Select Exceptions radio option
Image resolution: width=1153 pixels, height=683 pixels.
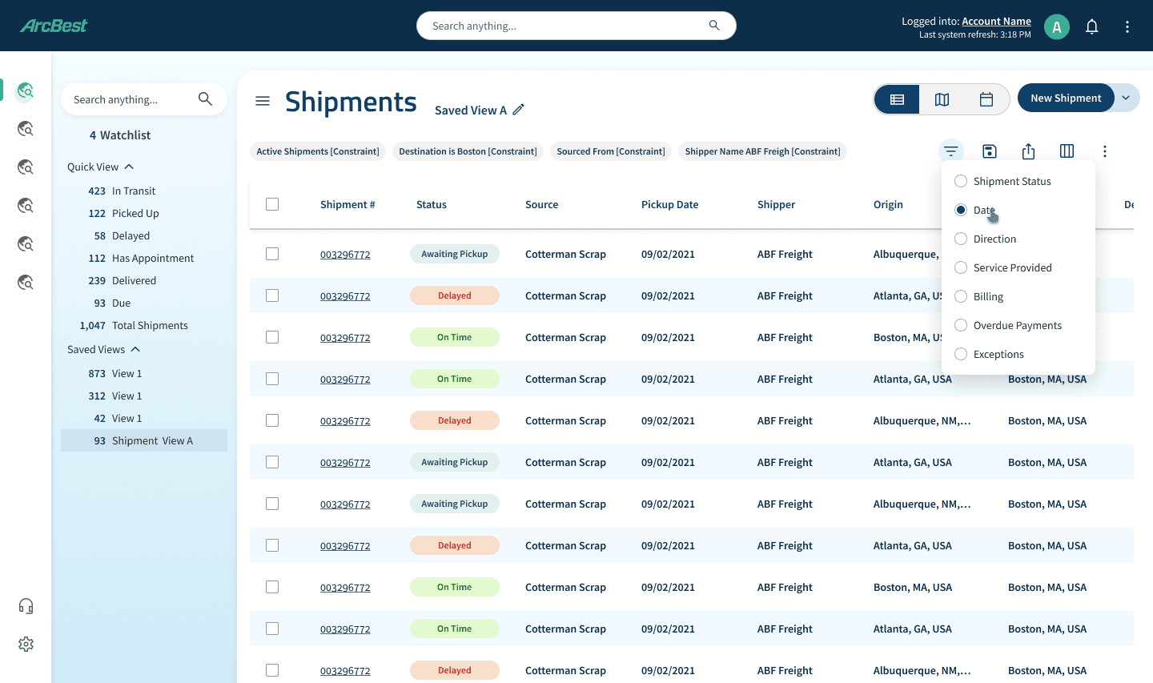click(x=961, y=354)
